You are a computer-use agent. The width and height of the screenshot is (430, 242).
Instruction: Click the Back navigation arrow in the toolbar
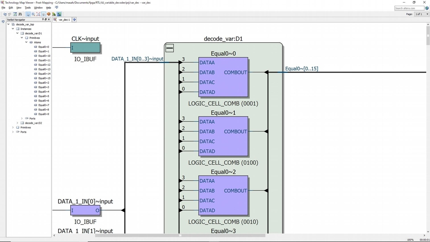[x=5, y=14]
